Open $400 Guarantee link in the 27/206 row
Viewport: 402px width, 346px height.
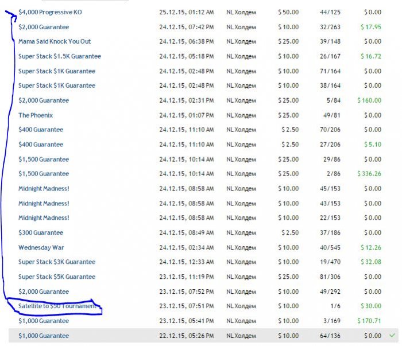click(x=41, y=145)
